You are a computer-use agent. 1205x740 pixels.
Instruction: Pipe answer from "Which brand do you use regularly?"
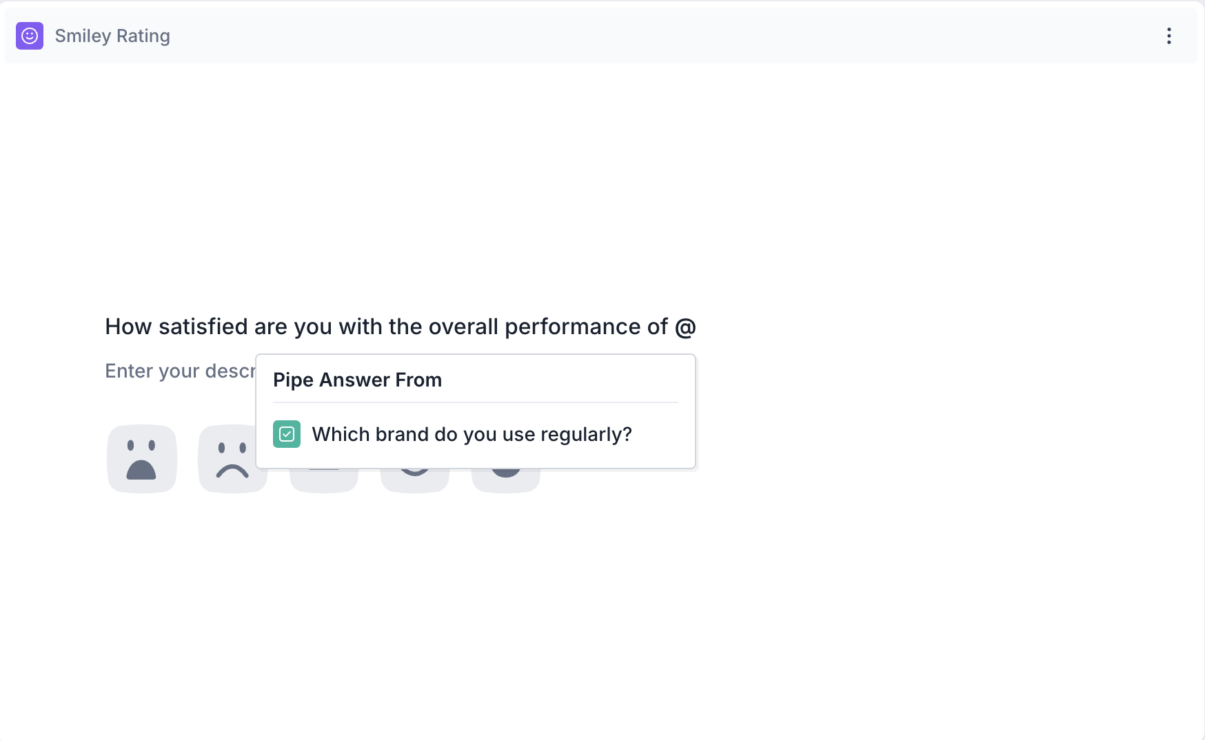[472, 434]
